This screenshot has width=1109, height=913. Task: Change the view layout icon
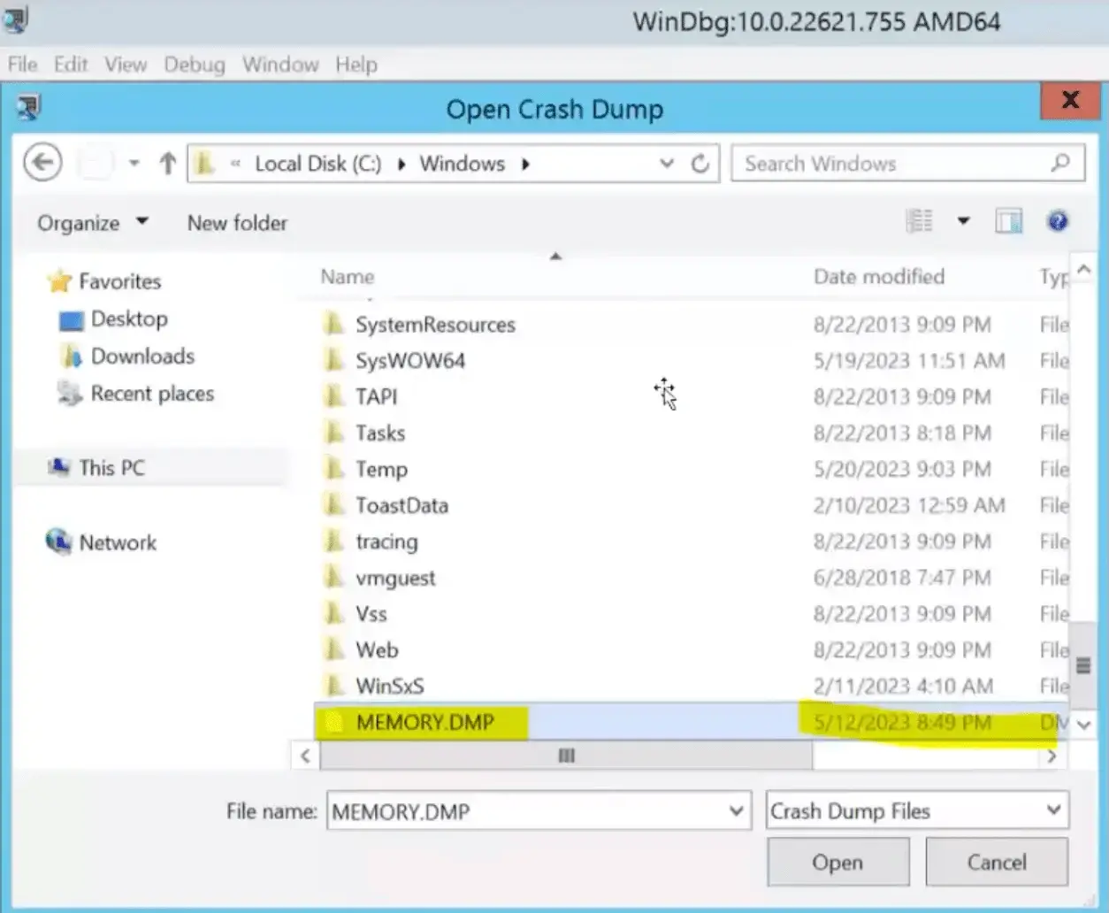coord(920,220)
